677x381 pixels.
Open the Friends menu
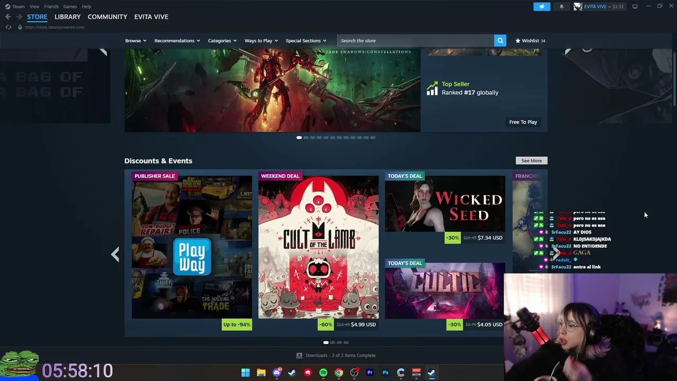tap(51, 6)
